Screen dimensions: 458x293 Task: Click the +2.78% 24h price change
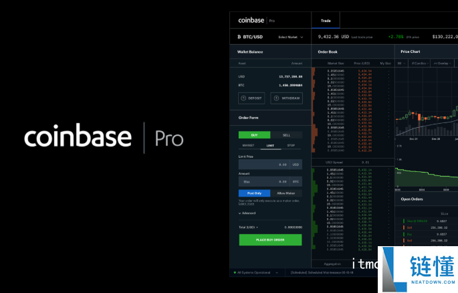tap(396, 37)
